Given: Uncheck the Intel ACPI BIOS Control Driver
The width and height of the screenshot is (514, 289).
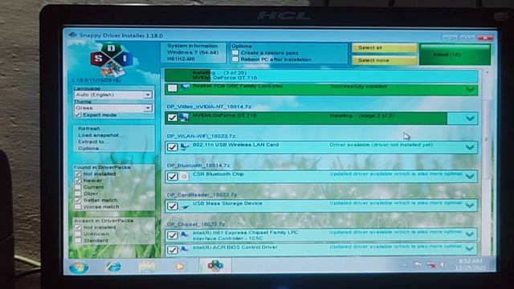Looking at the screenshot, I should click(173, 250).
